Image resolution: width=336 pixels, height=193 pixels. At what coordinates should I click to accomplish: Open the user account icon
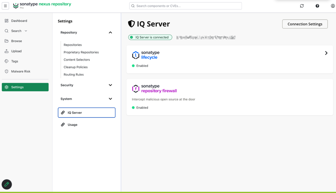(x=333, y=6)
